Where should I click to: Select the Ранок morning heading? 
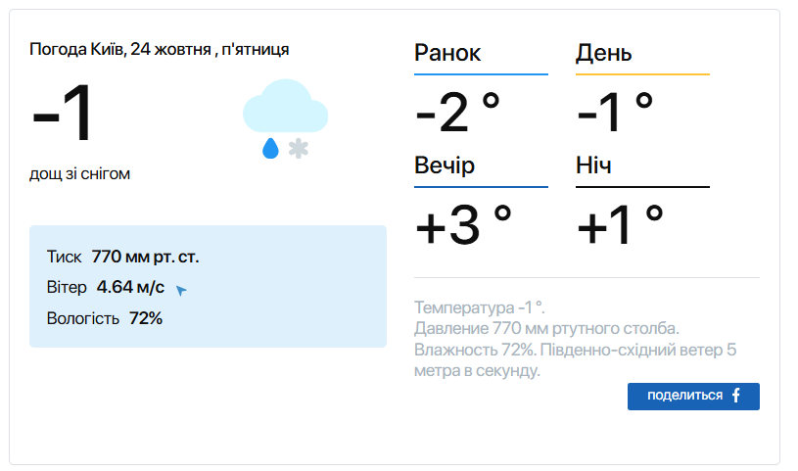coord(447,53)
